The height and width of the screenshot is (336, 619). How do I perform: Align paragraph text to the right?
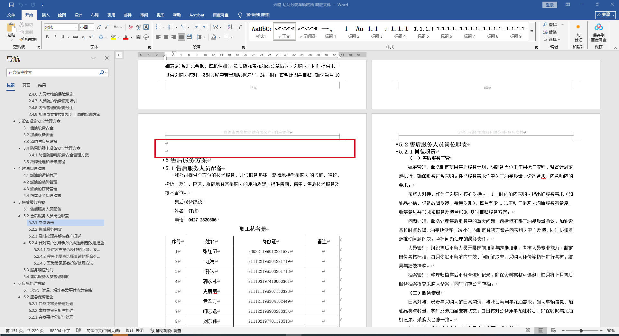coord(174,37)
